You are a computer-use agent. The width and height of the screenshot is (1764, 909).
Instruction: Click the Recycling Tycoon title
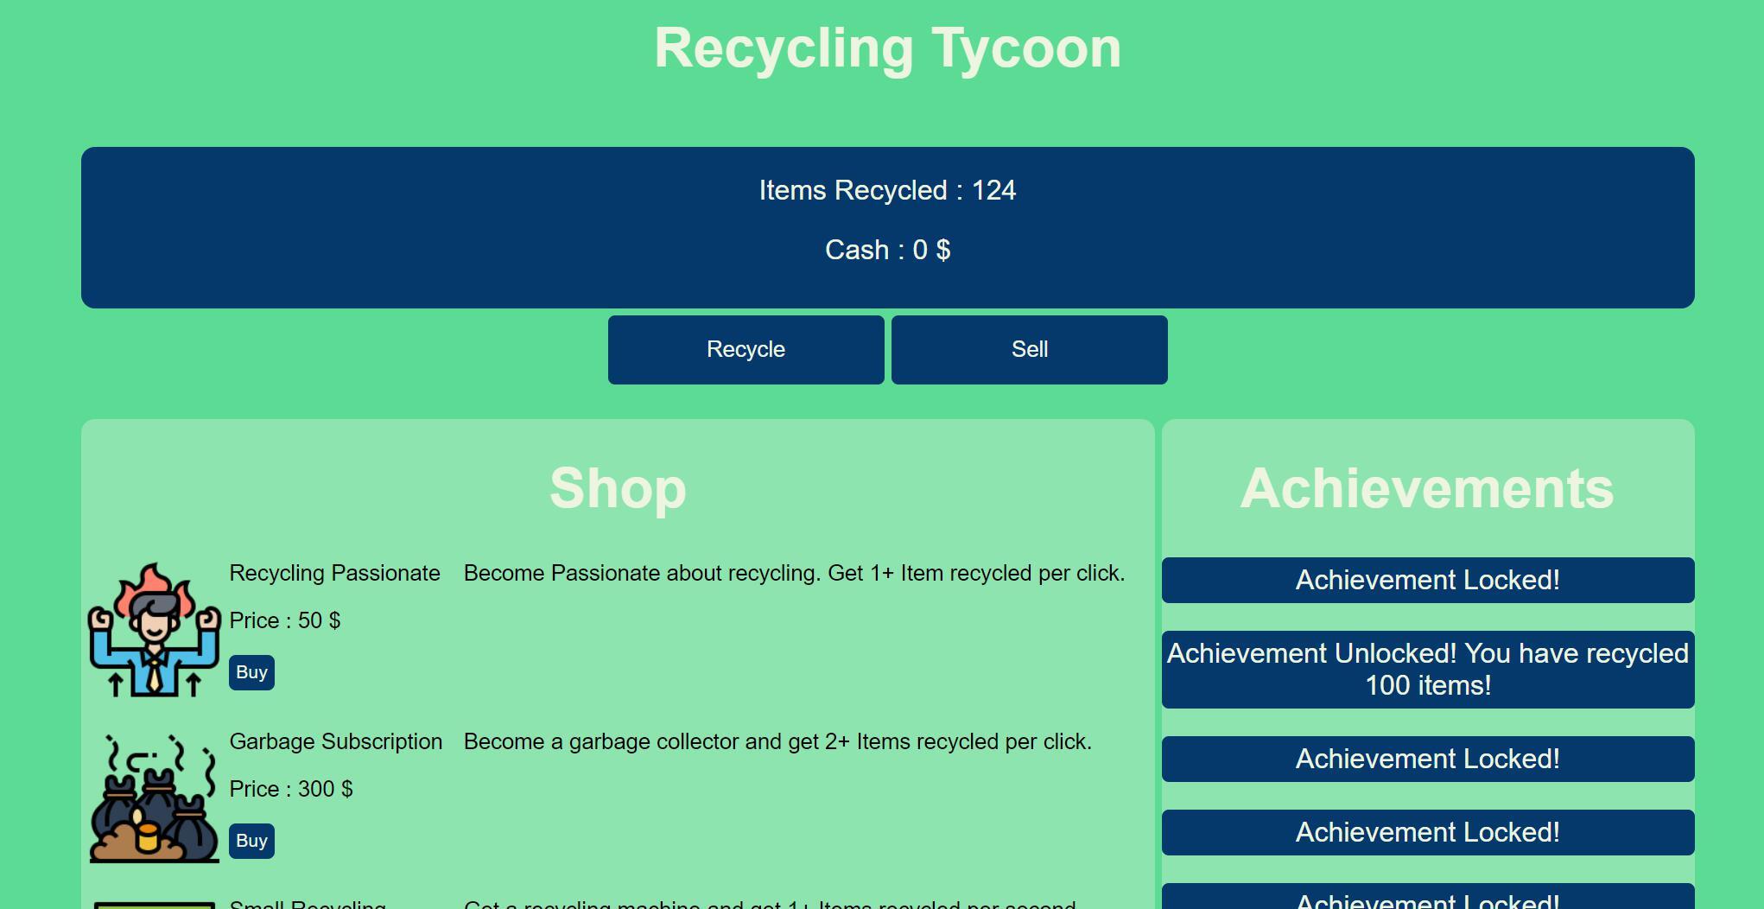(887, 48)
